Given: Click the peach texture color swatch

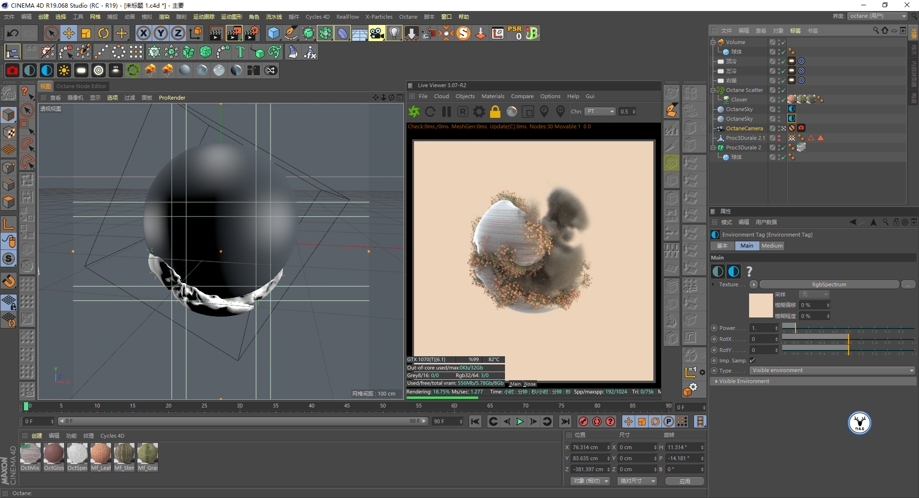Looking at the screenshot, I should [x=761, y=306].
